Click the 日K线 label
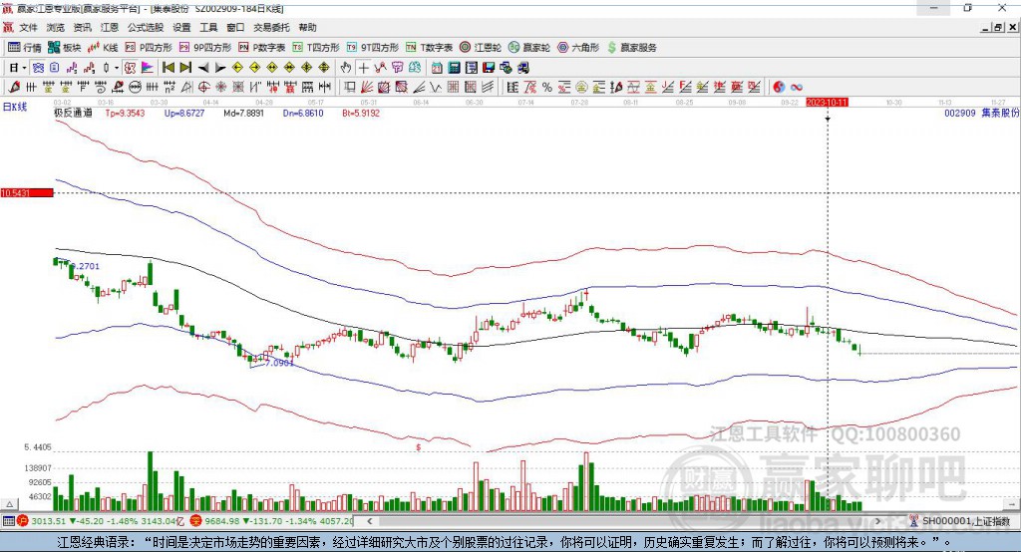 [x=14, y=108]
